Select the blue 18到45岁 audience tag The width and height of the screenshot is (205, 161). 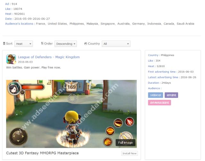pyautogui.click(x=155, y=95)
